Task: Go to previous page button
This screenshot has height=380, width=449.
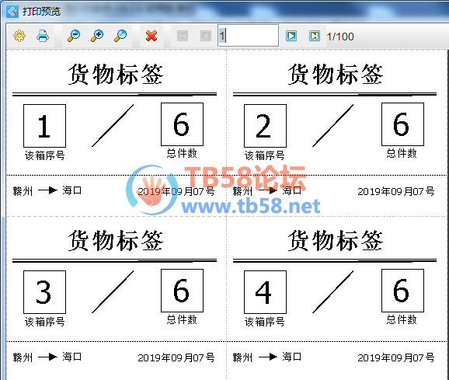Action: pos(206,36)
